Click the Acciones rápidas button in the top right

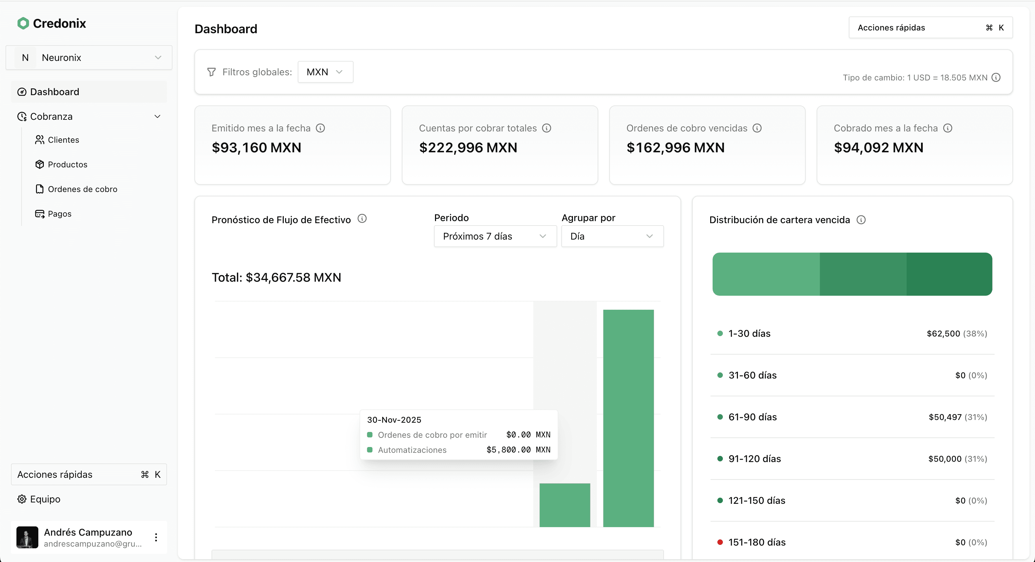tap(930, 28)
